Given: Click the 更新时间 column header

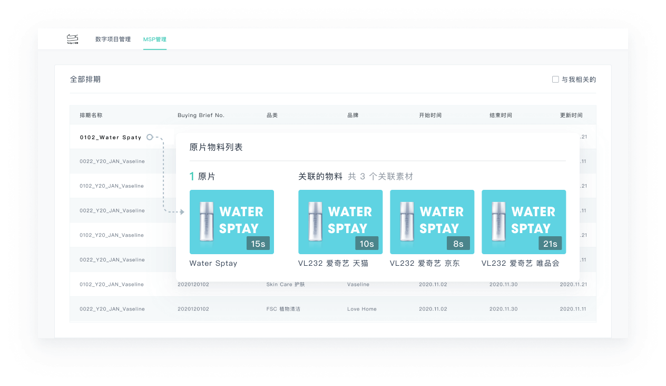Looking at the screenshot, I should [571, 115].
